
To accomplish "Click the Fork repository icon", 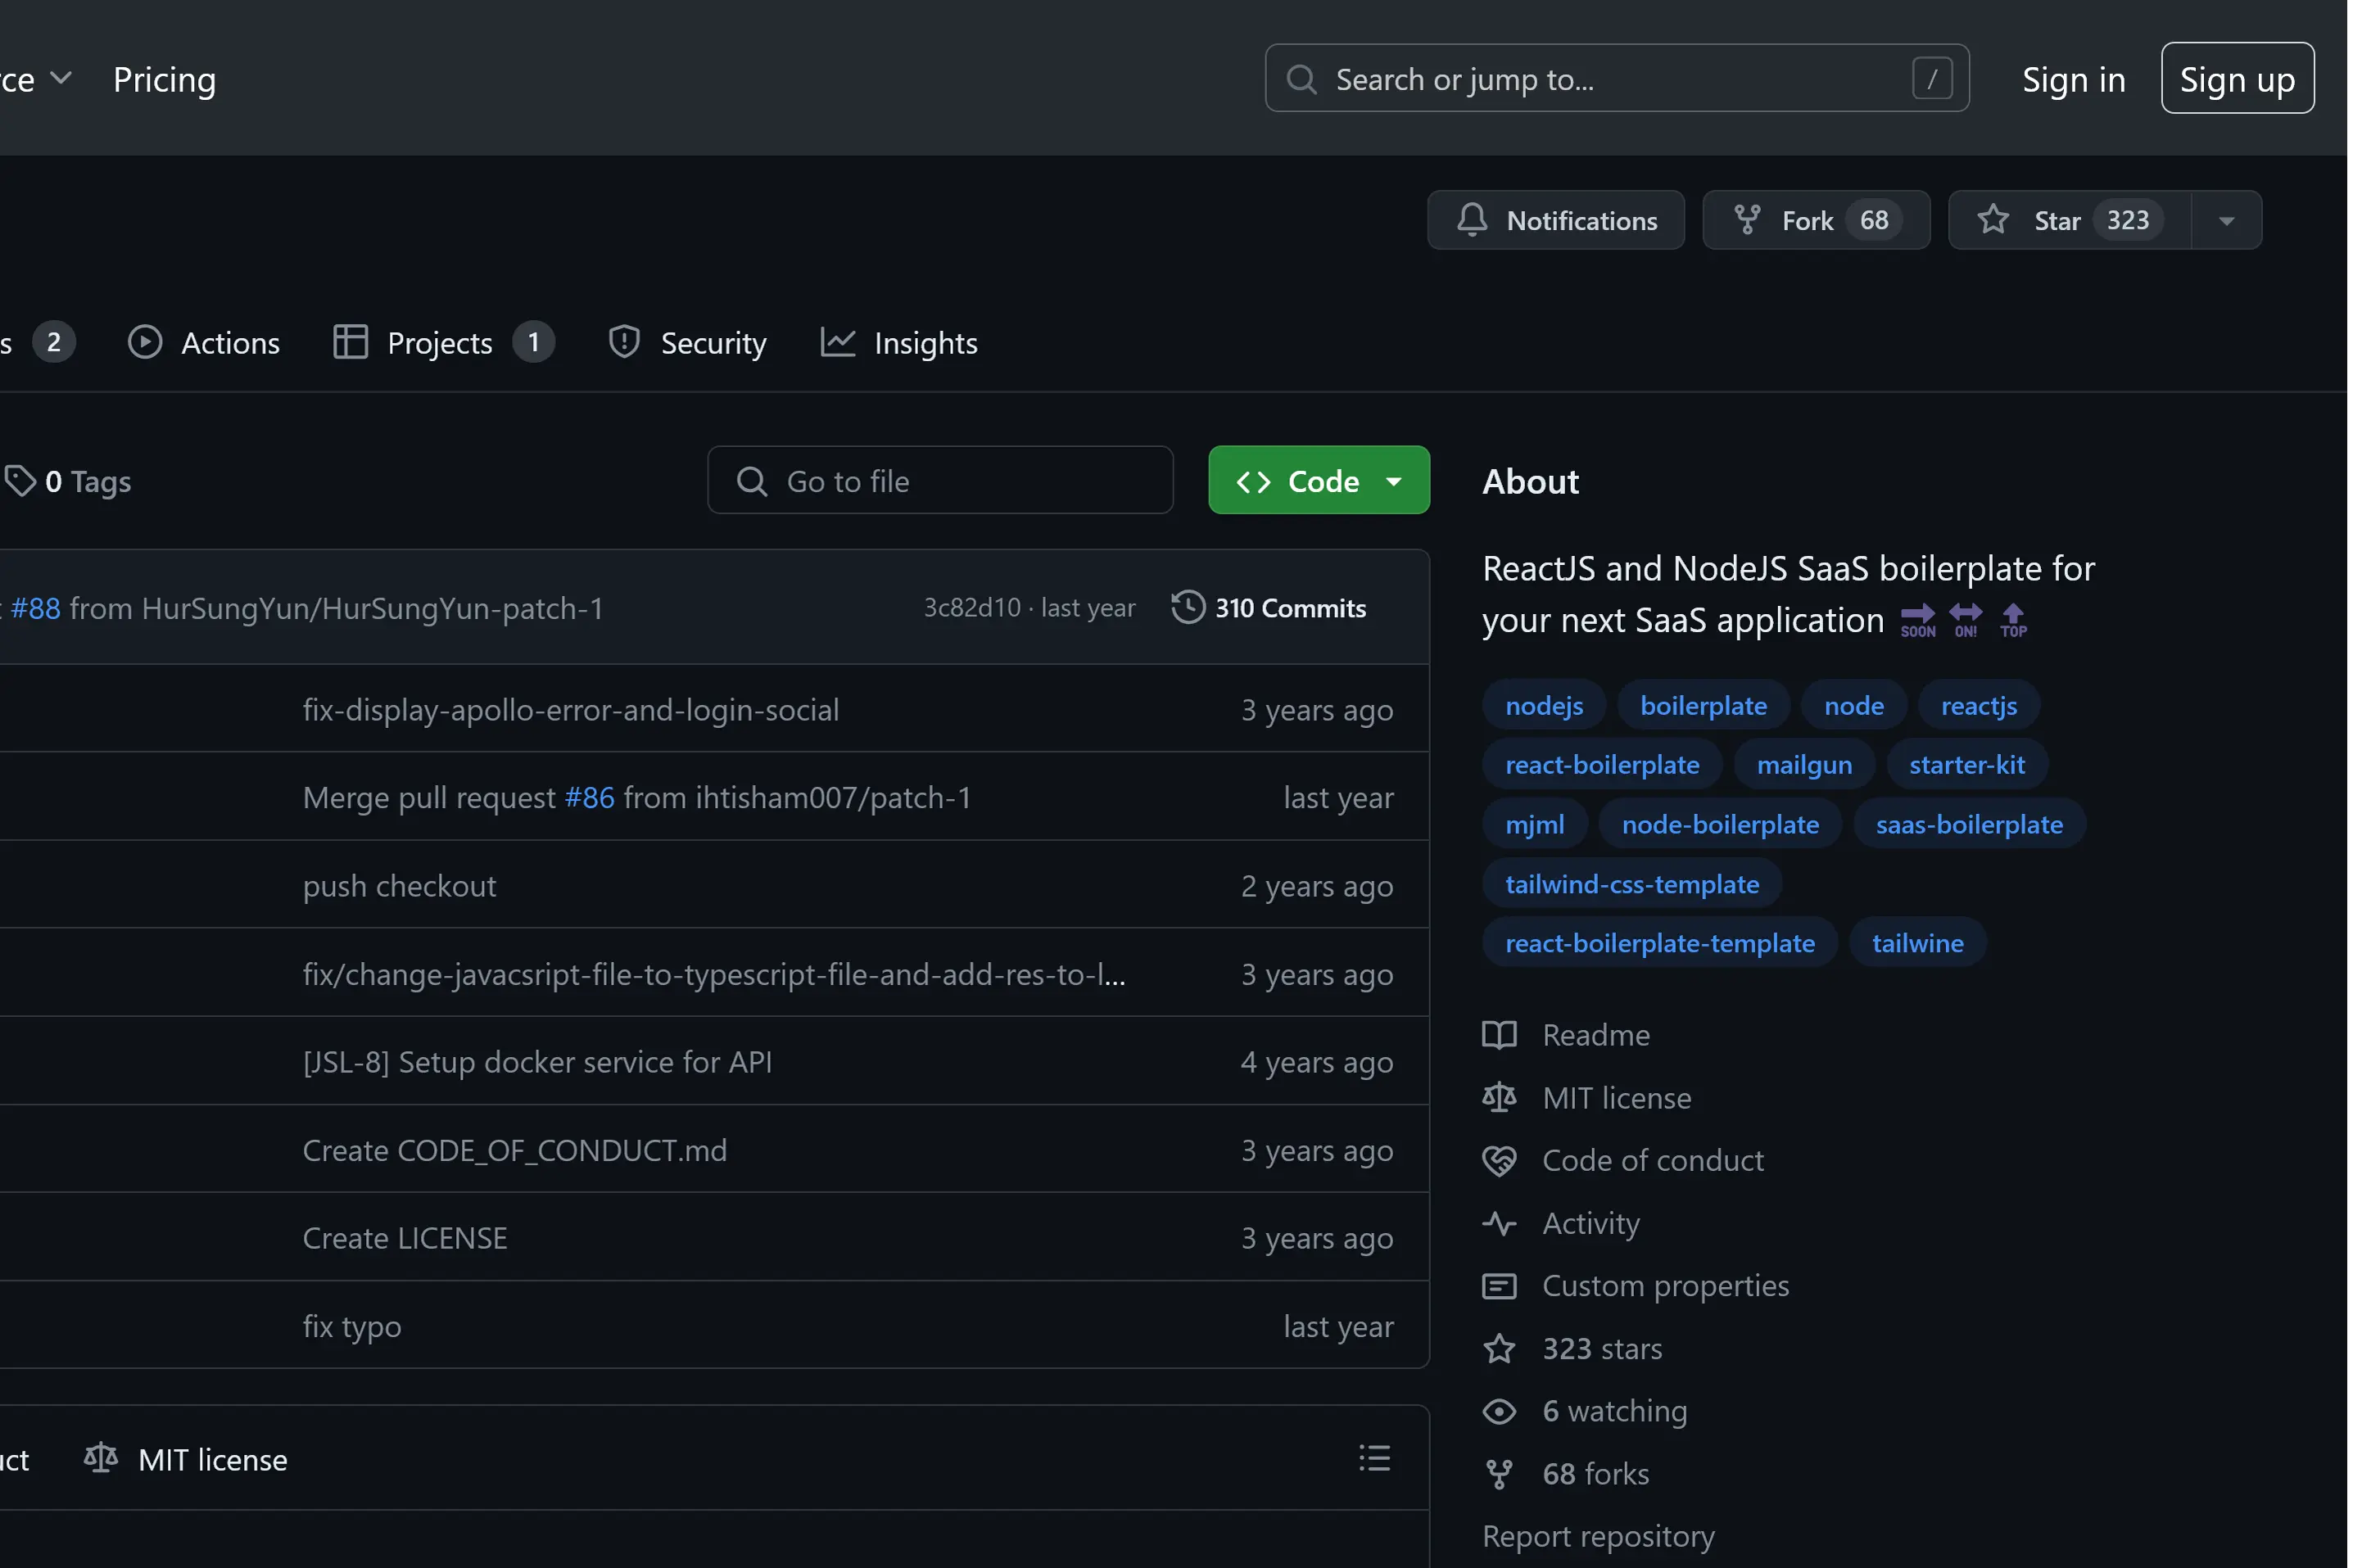I will click(x=1746, y=220).
